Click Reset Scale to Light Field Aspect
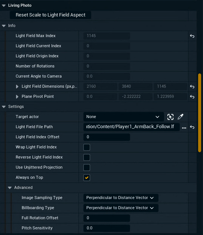Image resolution: width=203 pixels, height=235 pixels. click(x=50, y=15)
